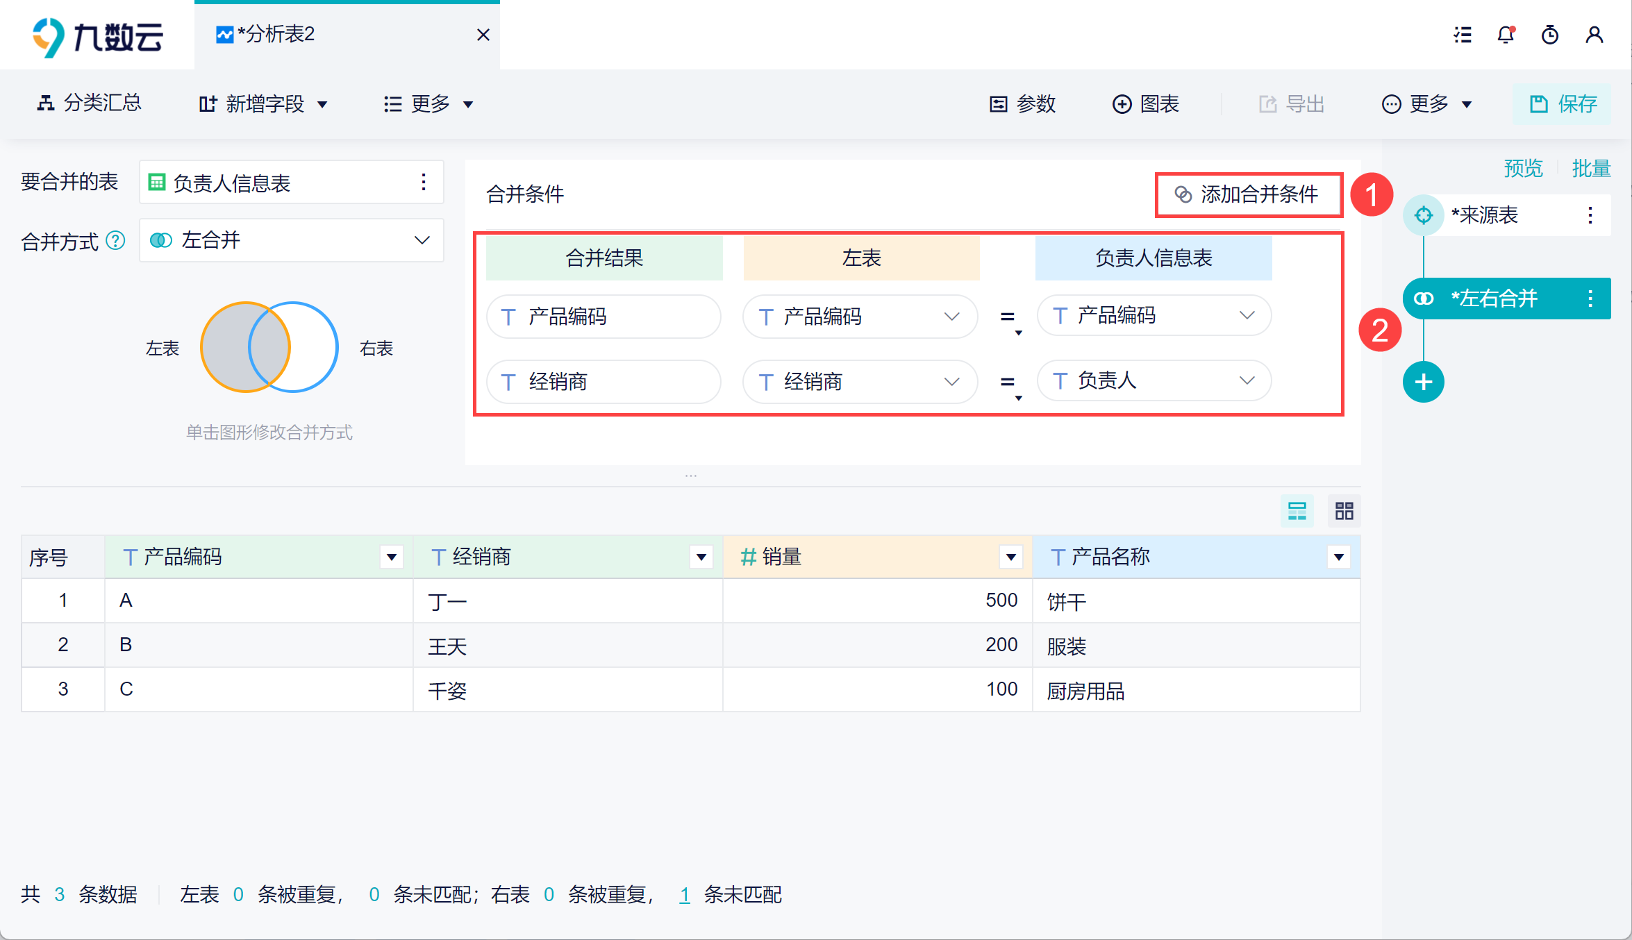The image size is (1632, 940).
Task: Switch to list table view
Action: pos(1297,512)
